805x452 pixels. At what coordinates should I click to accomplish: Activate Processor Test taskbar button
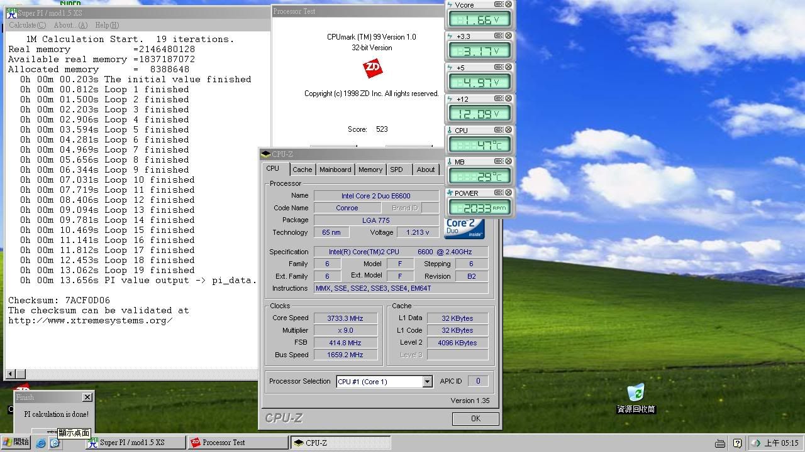[238, 443]
